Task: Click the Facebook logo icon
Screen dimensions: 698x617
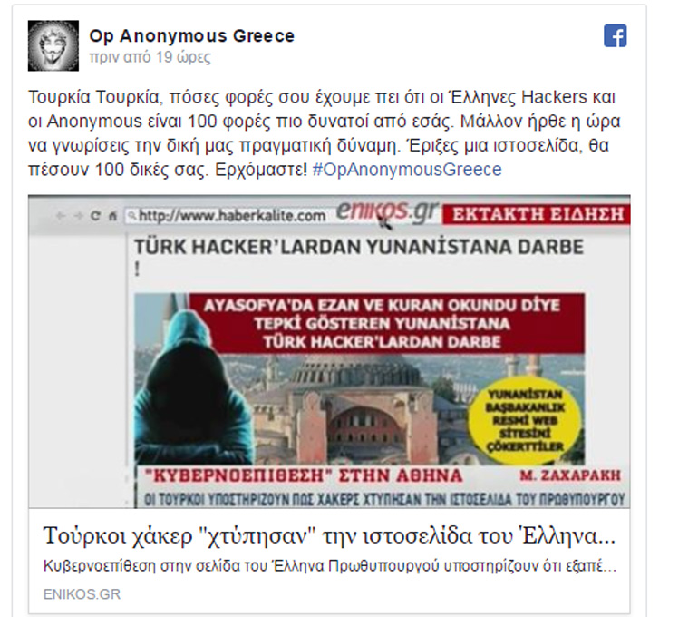Action: (616, 35)
